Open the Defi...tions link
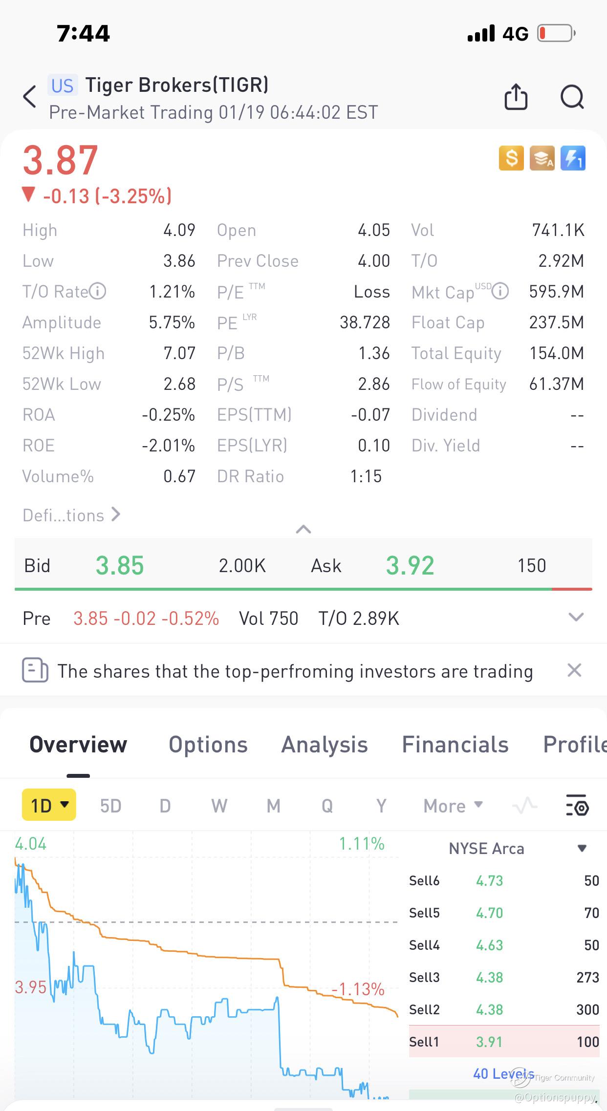 point(71,515)
